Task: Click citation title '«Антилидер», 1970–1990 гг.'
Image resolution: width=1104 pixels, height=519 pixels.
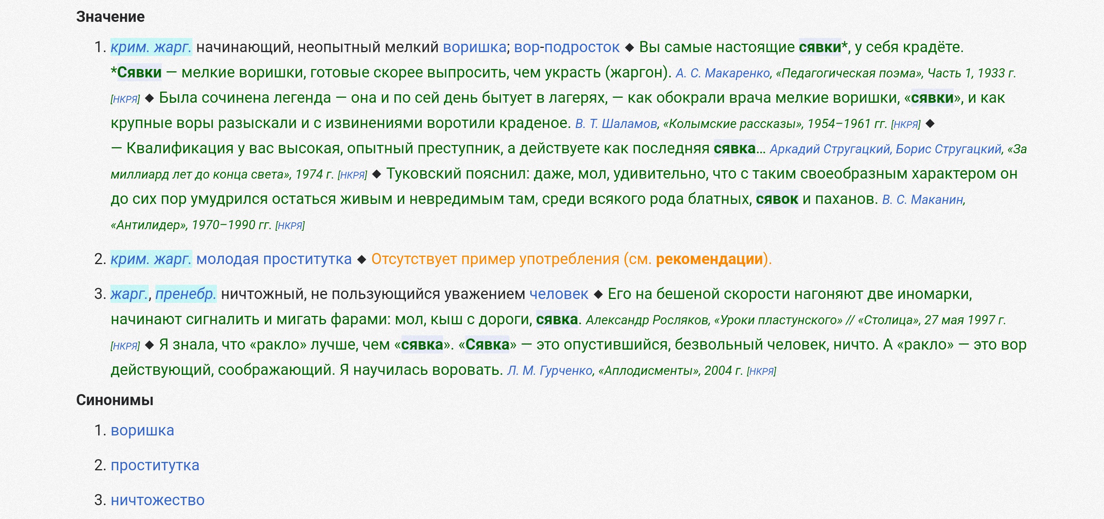Action: point(191,225)
